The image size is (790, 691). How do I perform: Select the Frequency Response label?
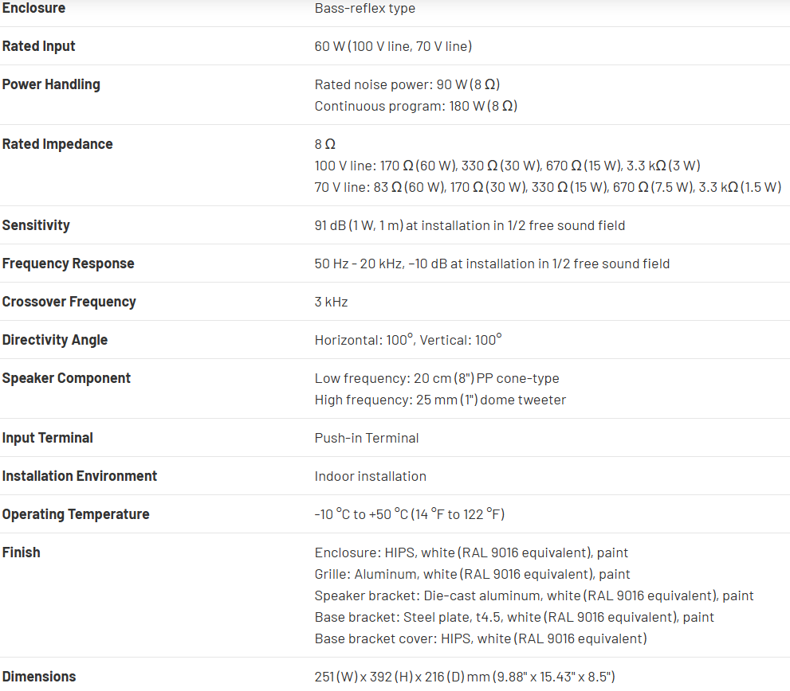[x=68, y=264]
